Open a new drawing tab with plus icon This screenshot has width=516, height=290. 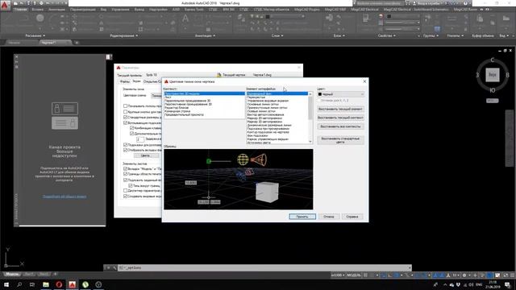77,43
